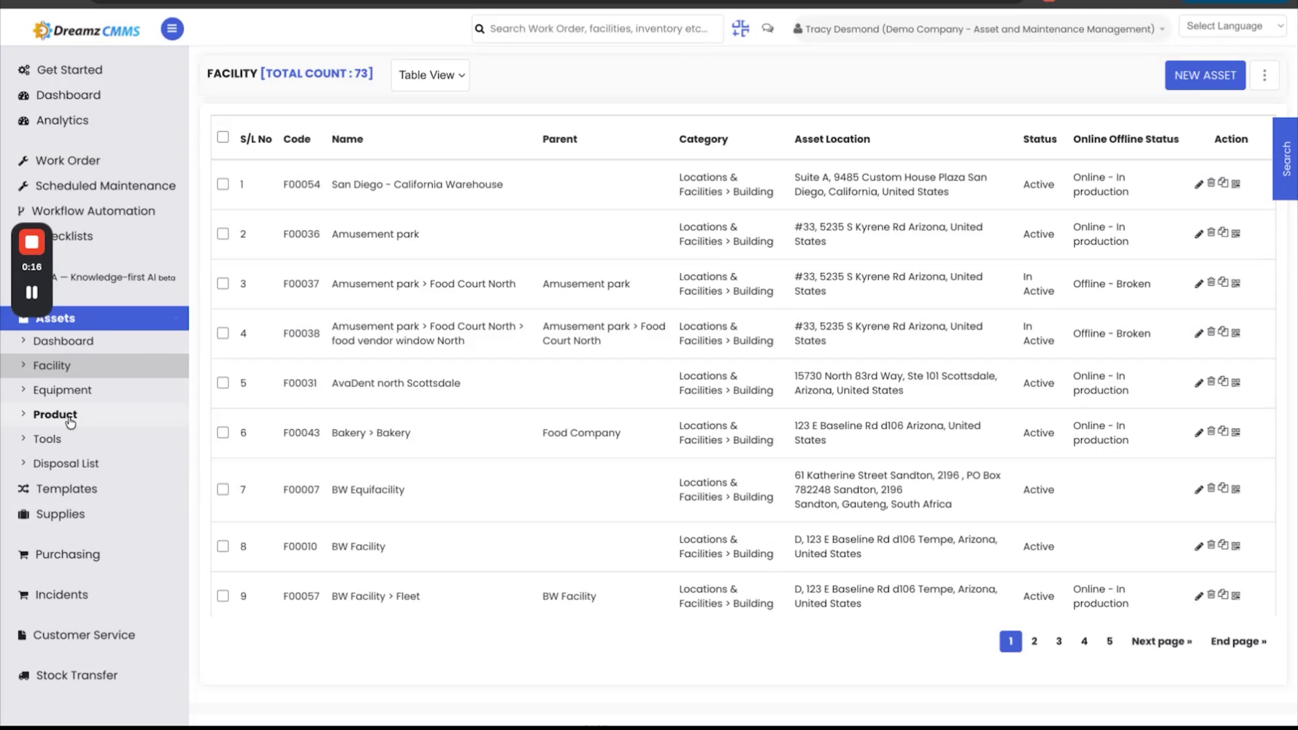Open the three-dot more options menu

(x=1264, y=75)
